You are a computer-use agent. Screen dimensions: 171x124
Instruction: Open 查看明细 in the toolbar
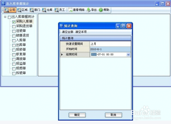[x=76, y=10]
